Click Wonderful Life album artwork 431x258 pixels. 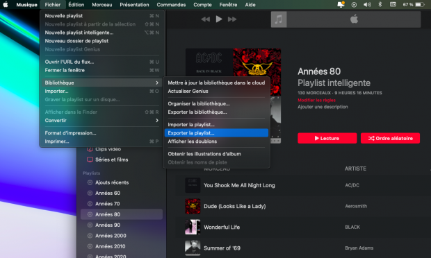[193, 227]
